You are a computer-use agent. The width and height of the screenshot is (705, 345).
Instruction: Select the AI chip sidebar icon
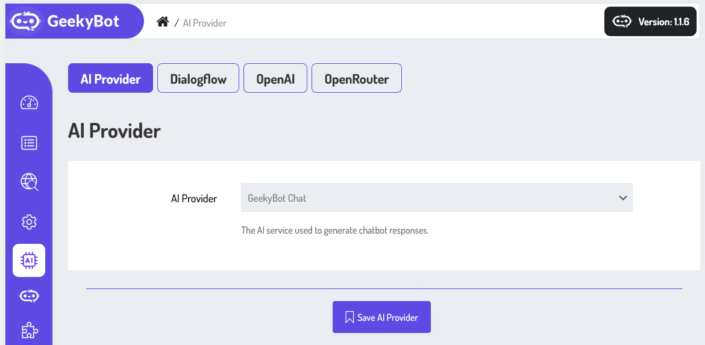29,260
